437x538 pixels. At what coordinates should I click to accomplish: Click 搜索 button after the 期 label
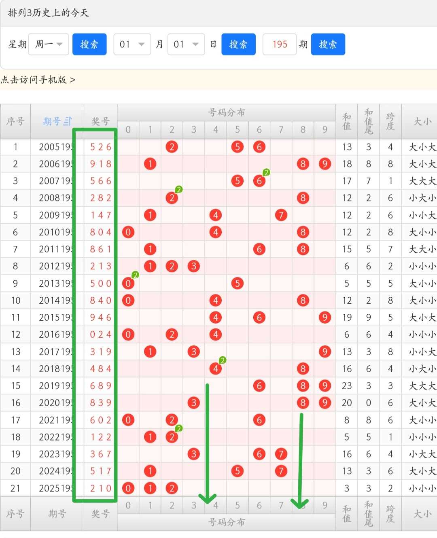pos(328,44)
